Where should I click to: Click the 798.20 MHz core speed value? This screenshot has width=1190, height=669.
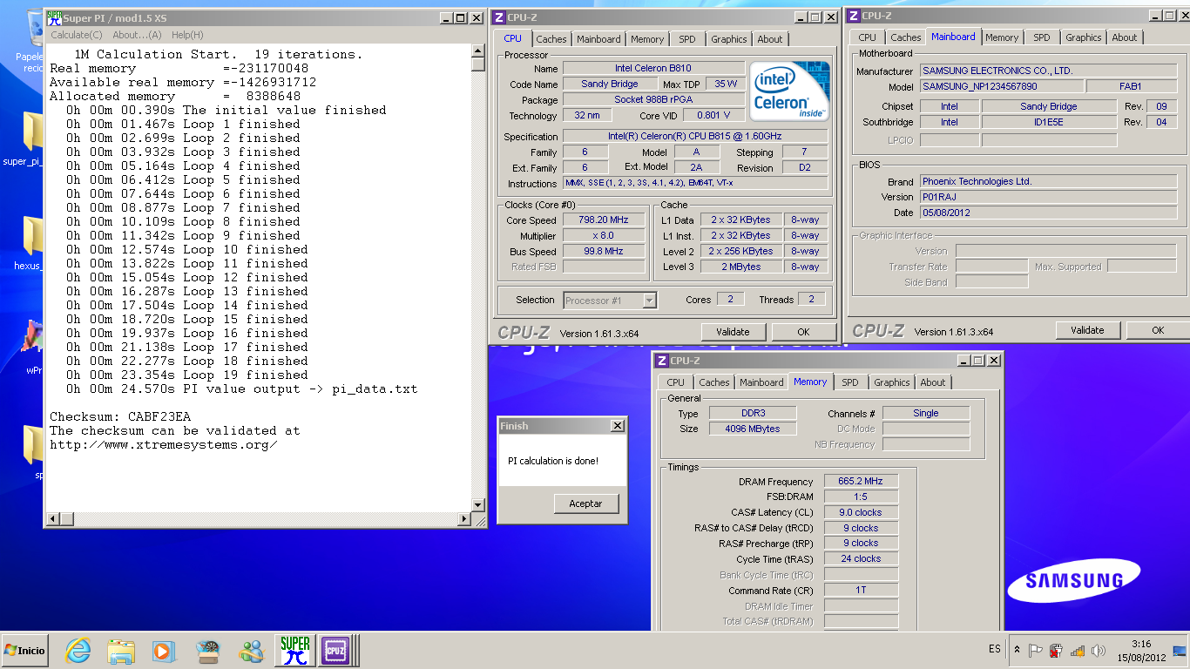[x=603, y=220]
